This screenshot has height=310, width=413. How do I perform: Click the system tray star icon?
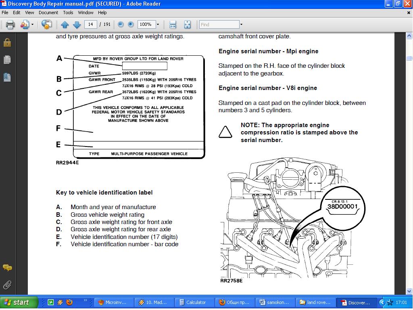[x=390, y=302]
